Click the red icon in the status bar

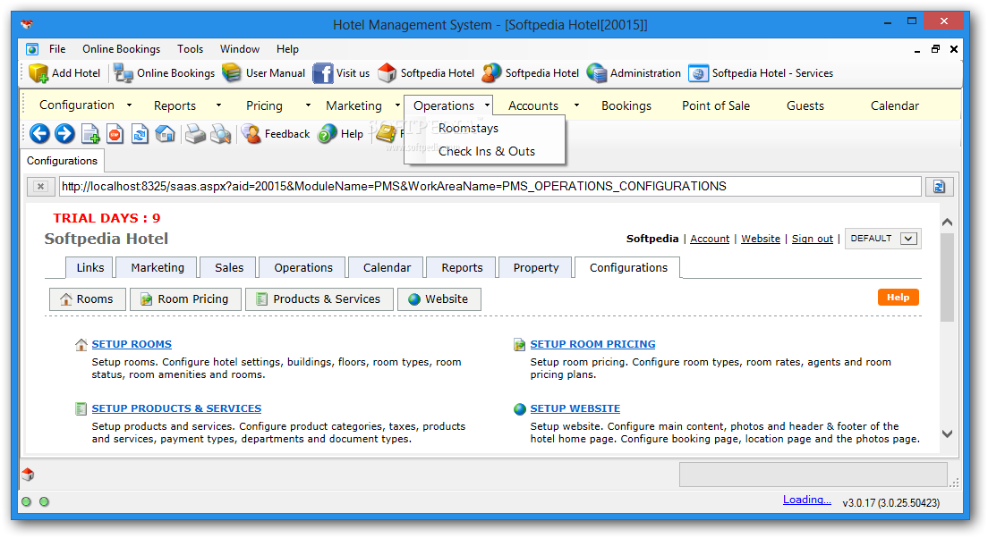28,475
